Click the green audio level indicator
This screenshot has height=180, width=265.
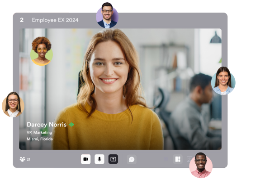(x=71, y=125)
